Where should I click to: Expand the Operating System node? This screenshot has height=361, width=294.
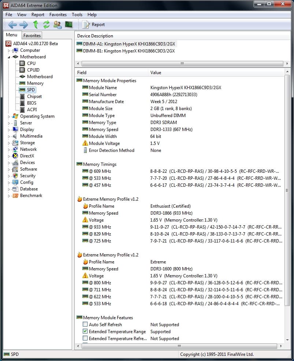pos(9,117)
